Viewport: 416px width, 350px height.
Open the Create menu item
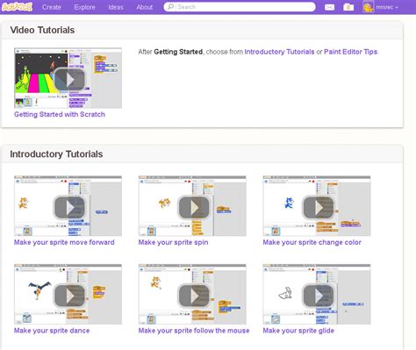pos(52,7)
